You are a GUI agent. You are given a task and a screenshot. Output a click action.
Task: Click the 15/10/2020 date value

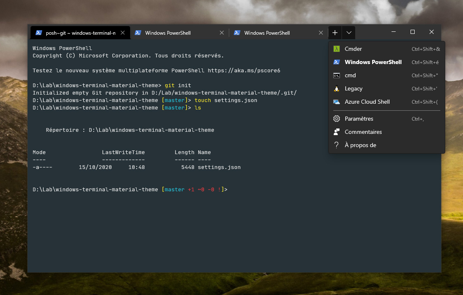(95, 167)
